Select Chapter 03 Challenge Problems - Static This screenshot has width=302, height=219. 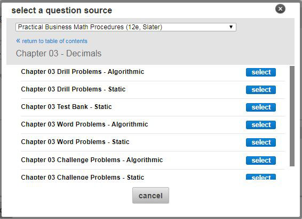[x=261, y=177]
